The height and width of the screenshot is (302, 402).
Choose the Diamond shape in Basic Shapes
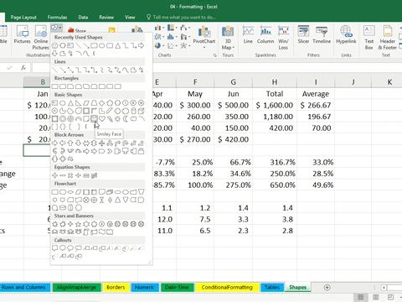click(x=102, y=103)
